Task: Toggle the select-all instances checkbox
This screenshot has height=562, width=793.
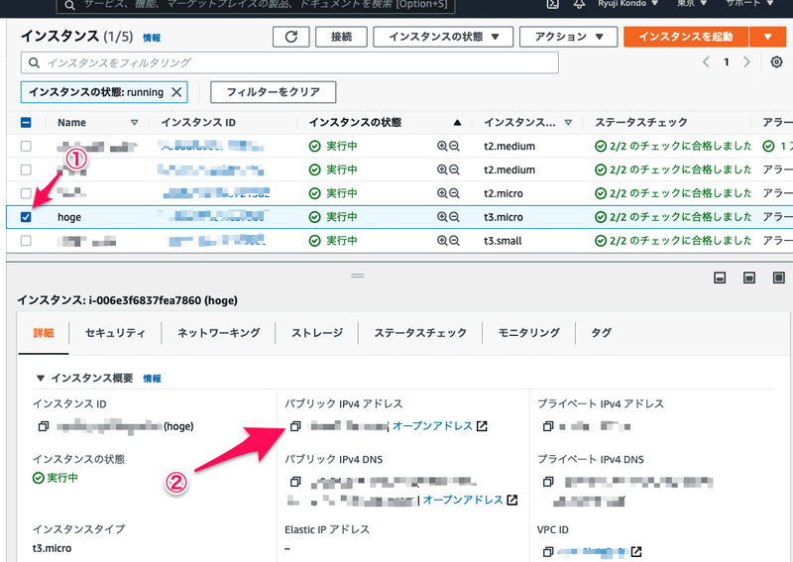Action: point(26,123)
